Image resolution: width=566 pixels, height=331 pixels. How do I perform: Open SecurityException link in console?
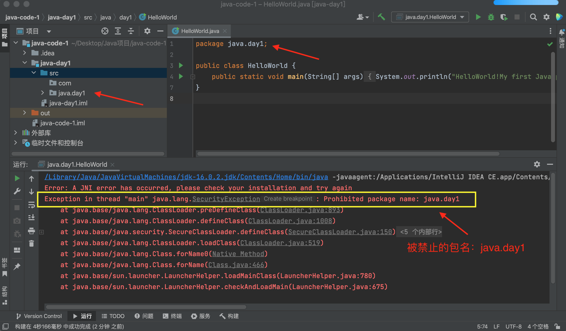point(226,199)
